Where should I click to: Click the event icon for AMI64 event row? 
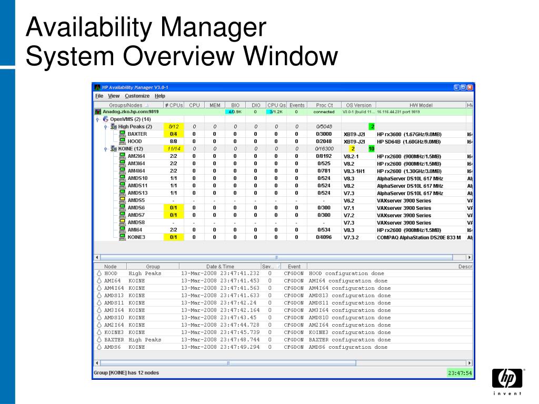click(99, 281)
